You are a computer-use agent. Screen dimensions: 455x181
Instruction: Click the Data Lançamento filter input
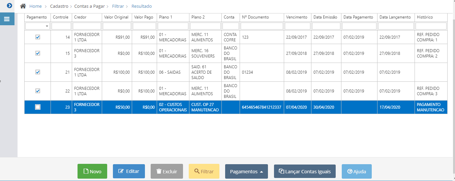[x=396, y=26]
